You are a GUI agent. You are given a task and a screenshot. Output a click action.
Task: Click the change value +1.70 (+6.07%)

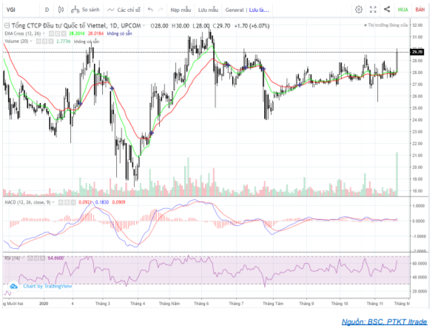point(252,26)
